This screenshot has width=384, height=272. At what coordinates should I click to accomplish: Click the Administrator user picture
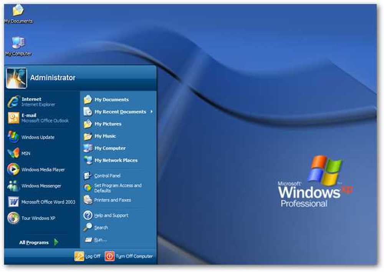pyautogui.click(x=16, y=78)
